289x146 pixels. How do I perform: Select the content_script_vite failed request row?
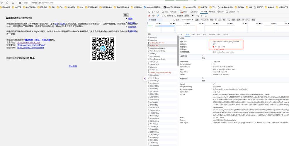(x=162, y=72)
